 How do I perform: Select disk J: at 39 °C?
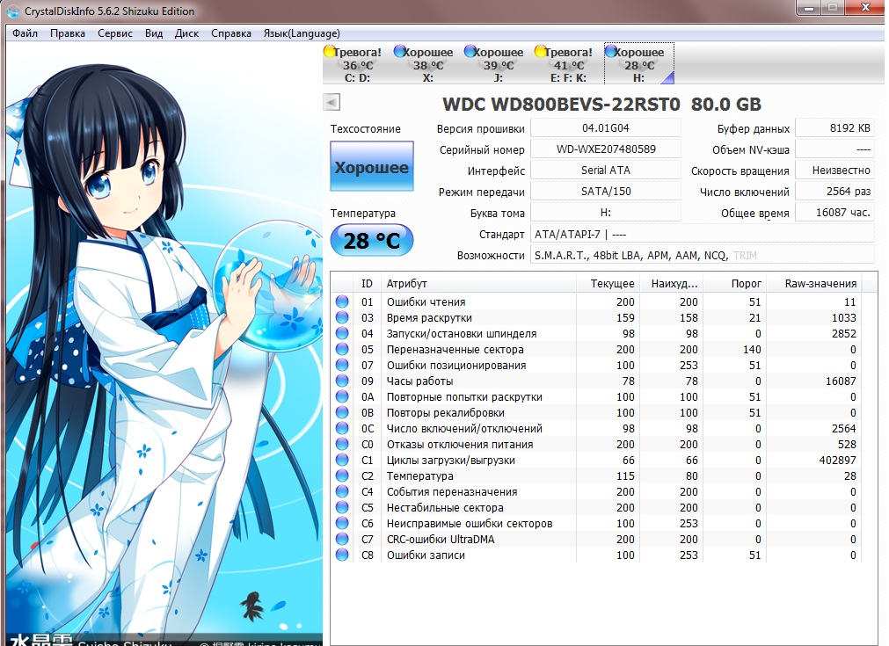click(498, 64)
